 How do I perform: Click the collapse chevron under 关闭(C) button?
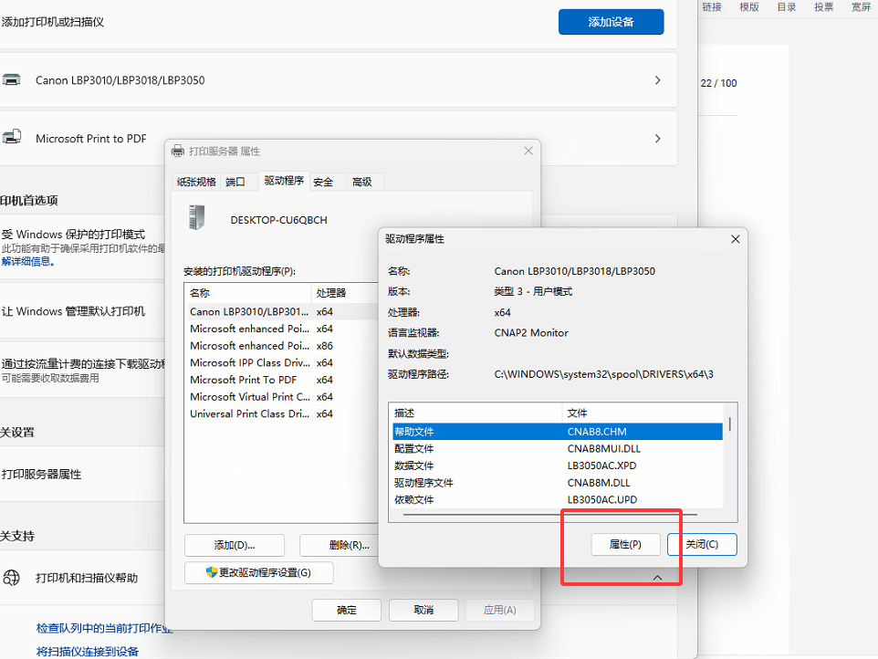point(657,577)
